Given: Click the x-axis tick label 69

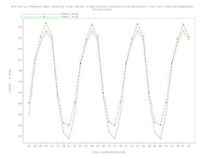Looking at the screenshot, I should (x=160, y=146).
